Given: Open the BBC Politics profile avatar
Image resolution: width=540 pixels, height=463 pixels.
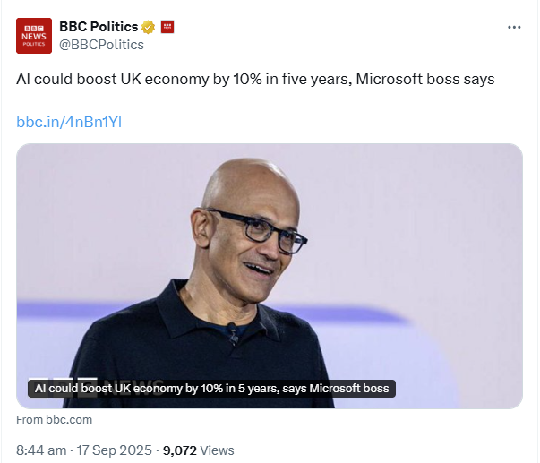Looking at the screenshot, I should (34, 36).
